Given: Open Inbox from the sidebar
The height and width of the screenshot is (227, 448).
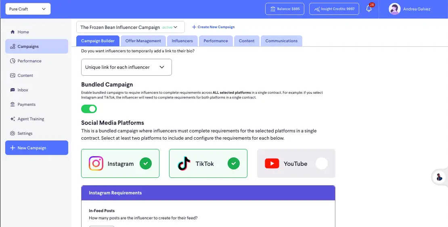Looking at the screenshot, I should (37, 90).
